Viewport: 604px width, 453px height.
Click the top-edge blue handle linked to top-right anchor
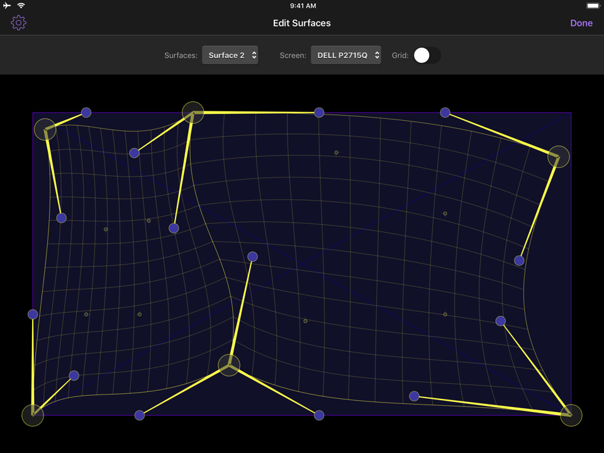click(x=445, y=113)
